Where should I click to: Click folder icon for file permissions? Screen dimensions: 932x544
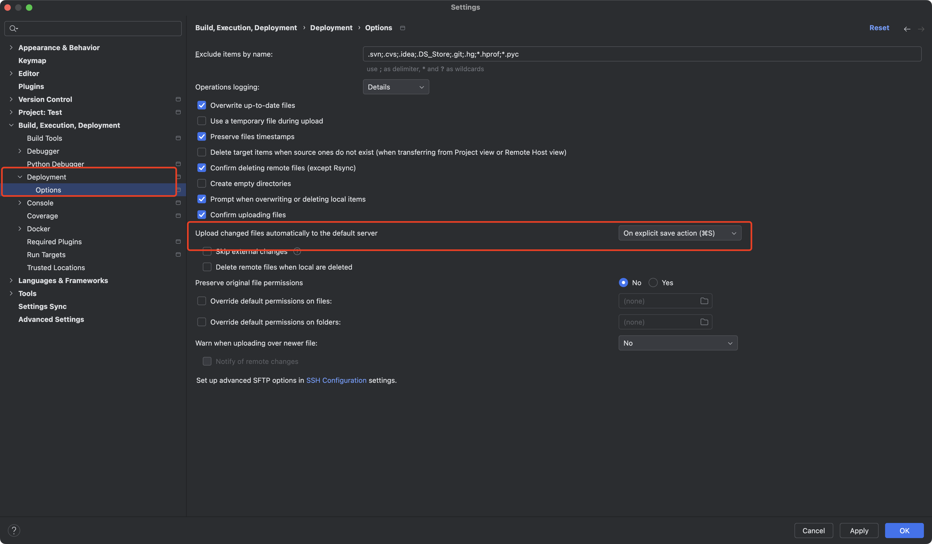click(704, 301)
